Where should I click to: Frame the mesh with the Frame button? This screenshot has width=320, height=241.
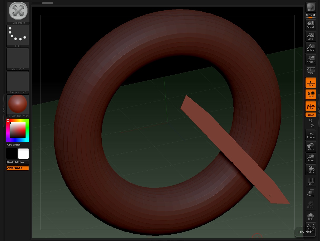pos(311,134)
